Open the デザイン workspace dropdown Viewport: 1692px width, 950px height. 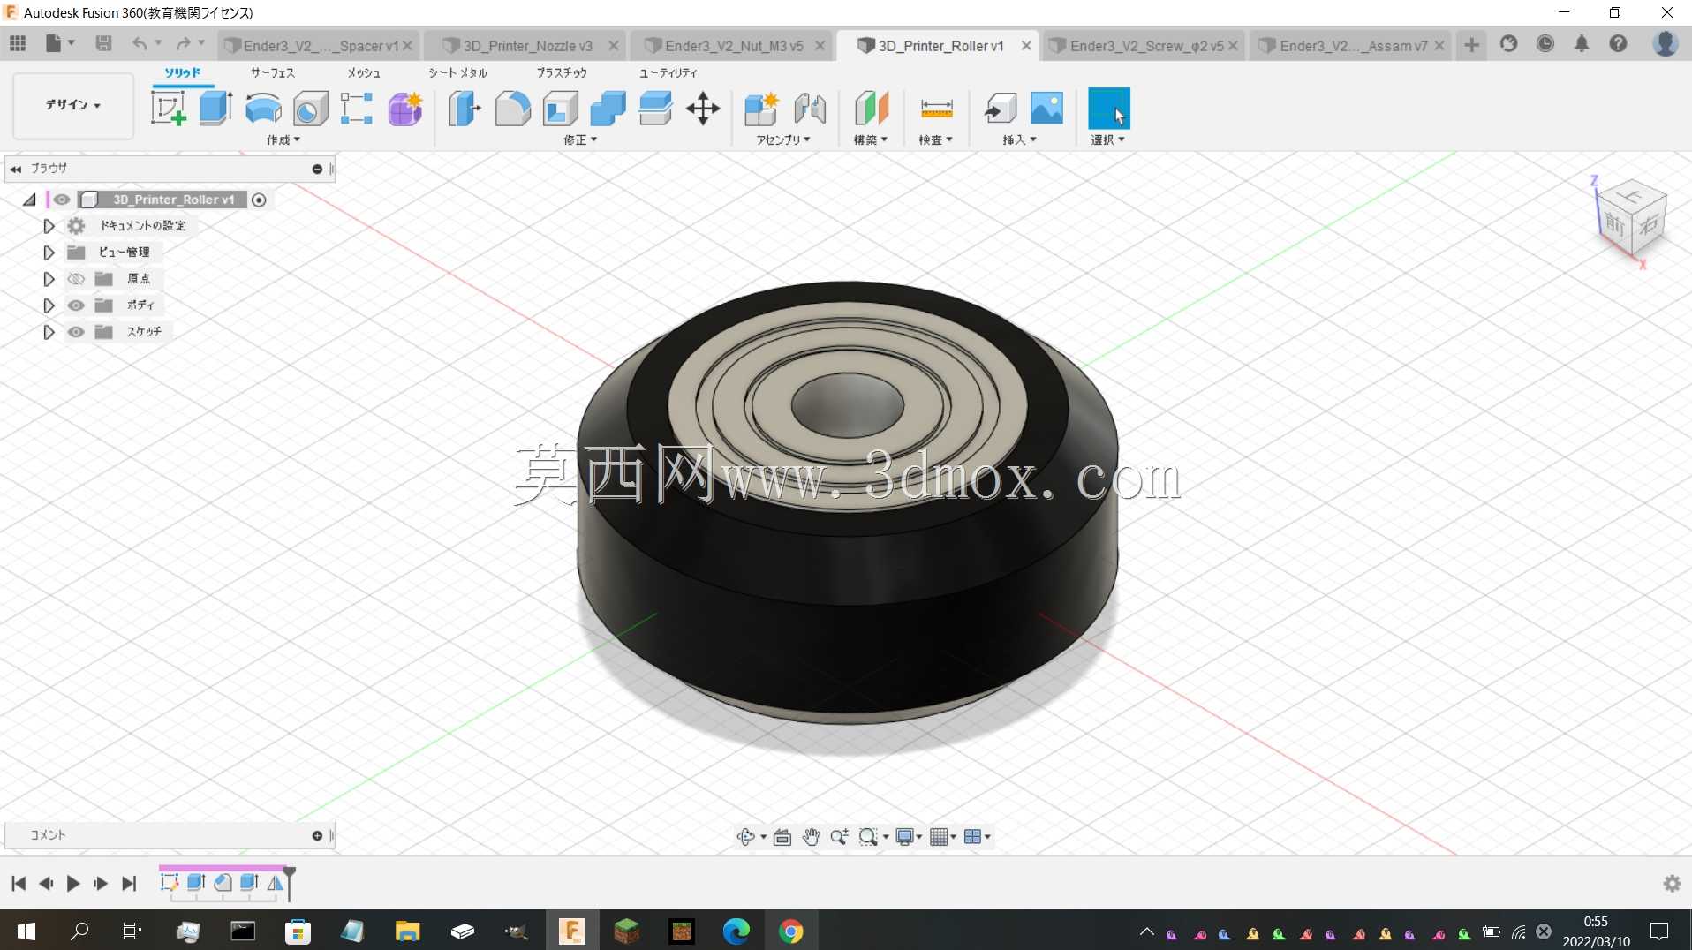click(x=73, y=105)
